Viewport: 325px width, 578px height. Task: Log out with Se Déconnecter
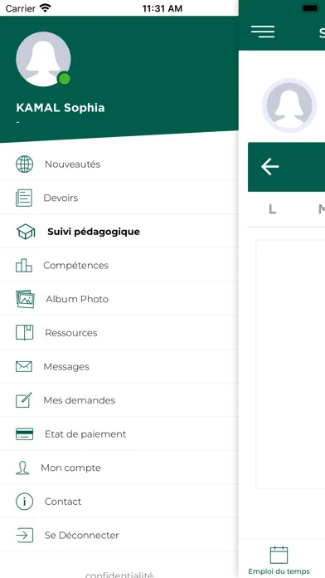[x=119, y=536]
